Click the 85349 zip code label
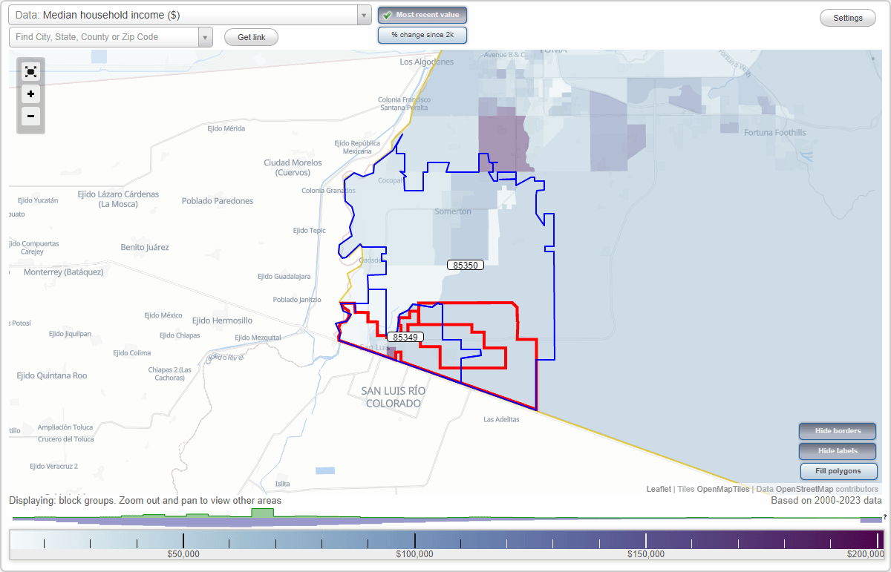The width and height of the screenshot is (891, 572). (x=405, y=337)
